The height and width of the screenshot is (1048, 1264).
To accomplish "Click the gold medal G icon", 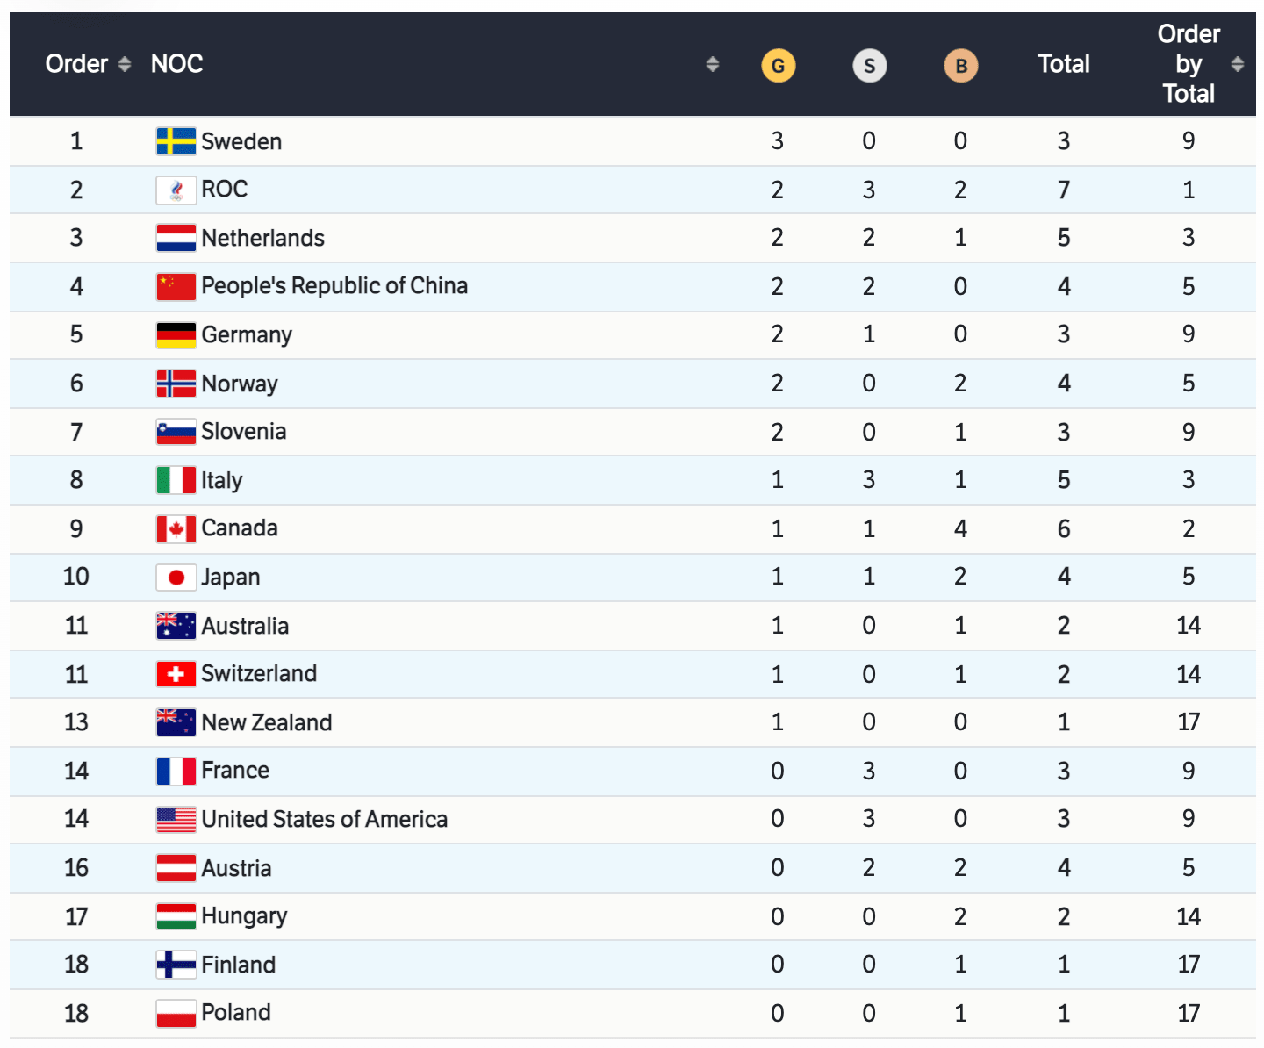I will click(778, 65).
